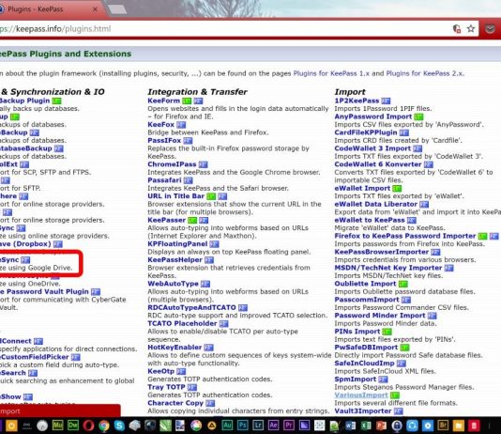This screenshot has height=434, width=501.
Task: Bookmark this page with the star icon
Action: [x=471, y=29]
